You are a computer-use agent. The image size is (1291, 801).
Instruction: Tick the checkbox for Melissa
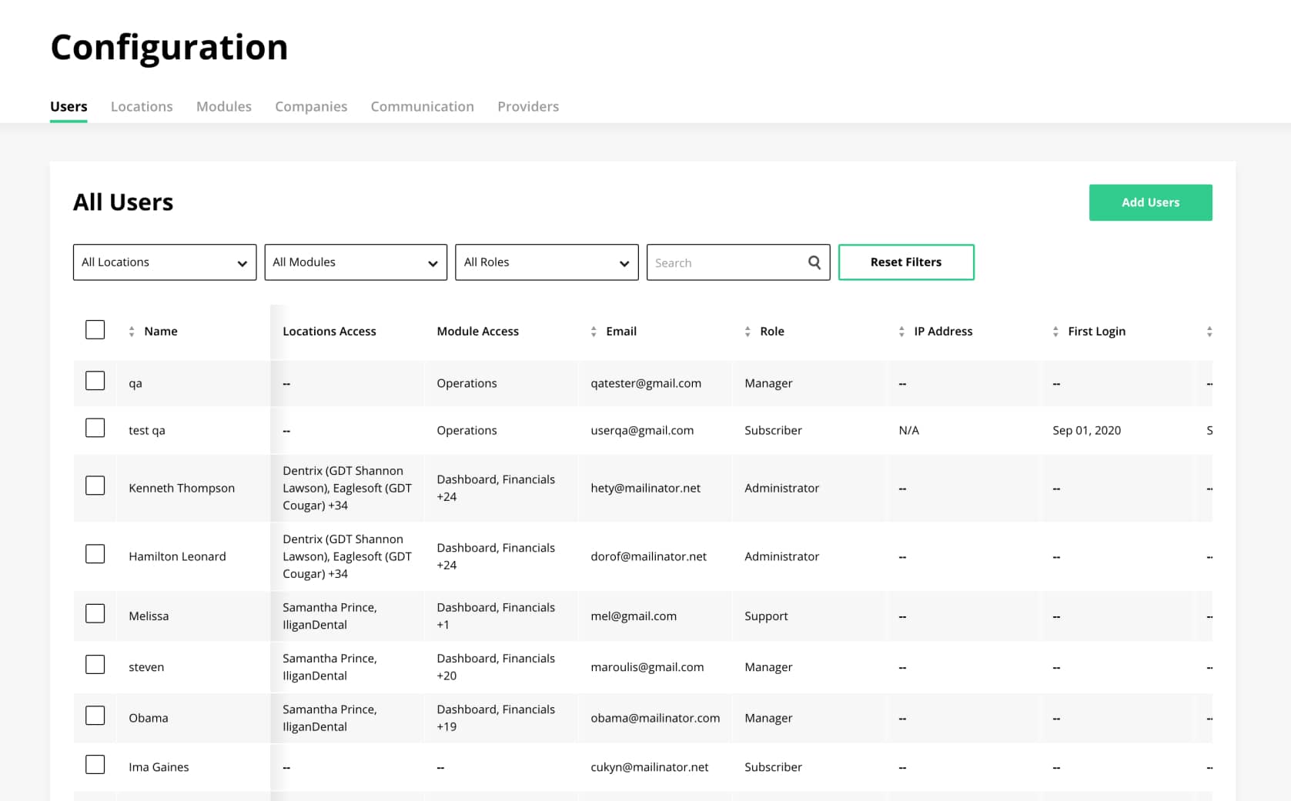[95, 613]
